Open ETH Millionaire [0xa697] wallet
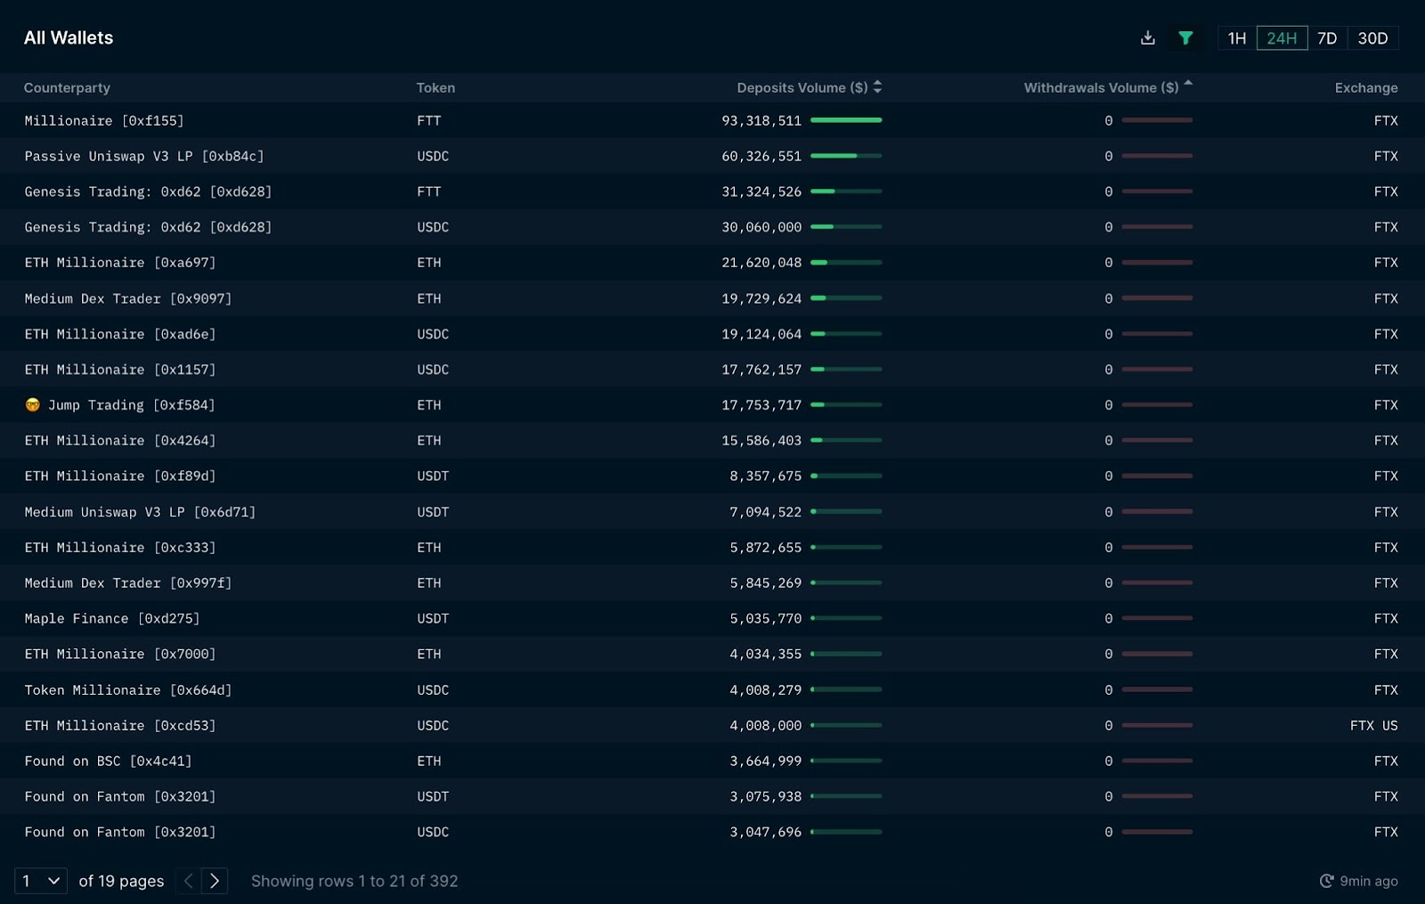Screen dimensions: 1425x904 [x=120, y=263]
